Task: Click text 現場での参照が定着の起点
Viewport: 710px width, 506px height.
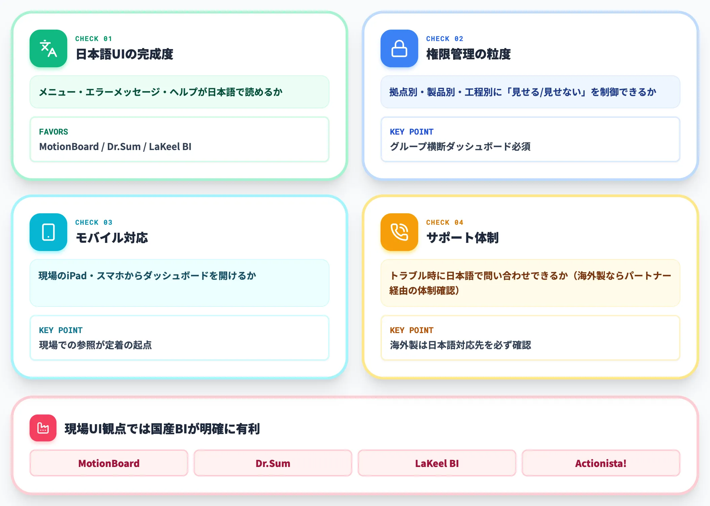Action: (x=95, y=345)
